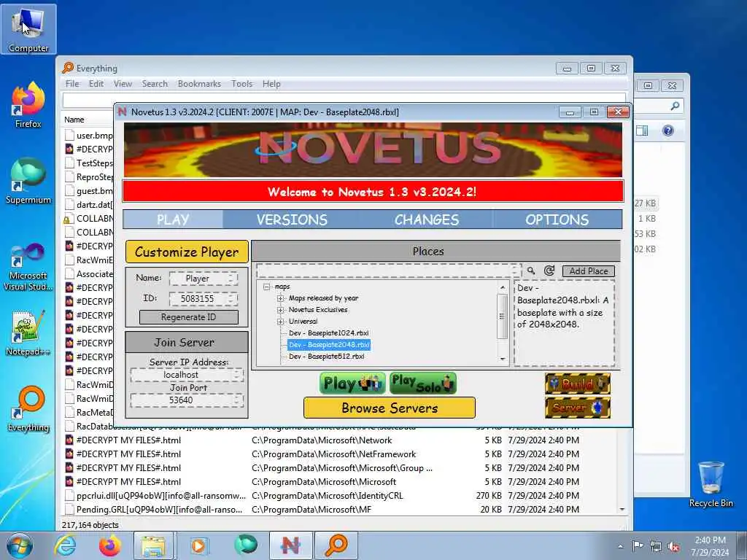Click the network tray icon
Image resolution: width=747 pixels, height=560 pixels.
tap(656, 546)
